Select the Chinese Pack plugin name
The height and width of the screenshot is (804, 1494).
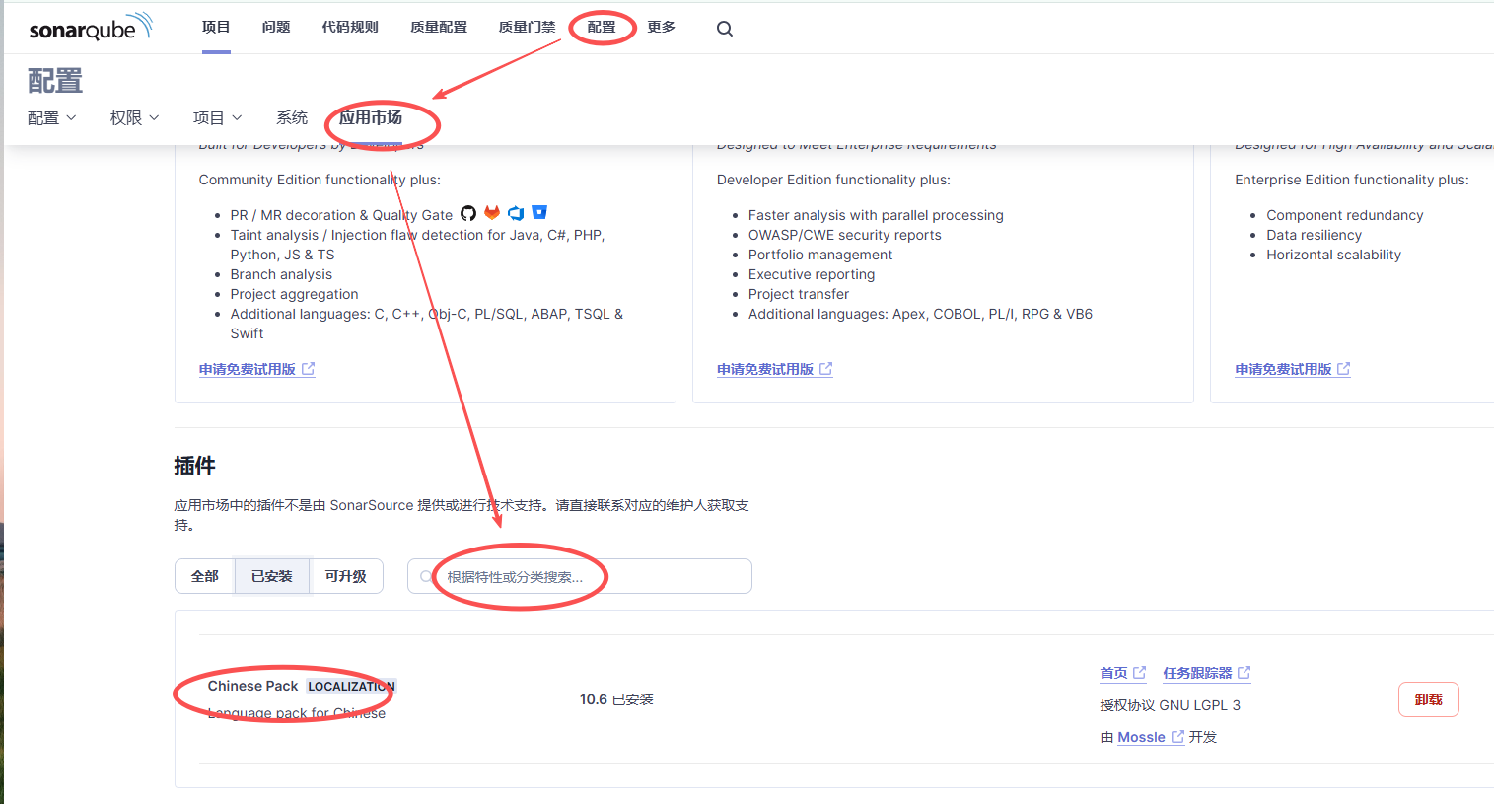[252, 686]
